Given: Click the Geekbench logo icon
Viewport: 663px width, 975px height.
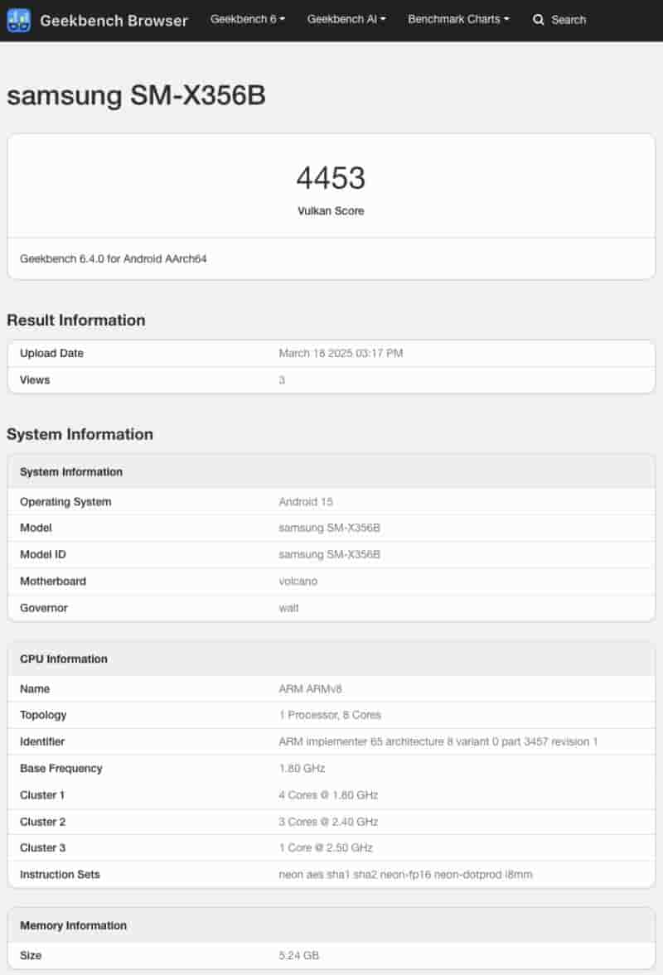Looking at the screenshot, I should click(x=19, y=20).
